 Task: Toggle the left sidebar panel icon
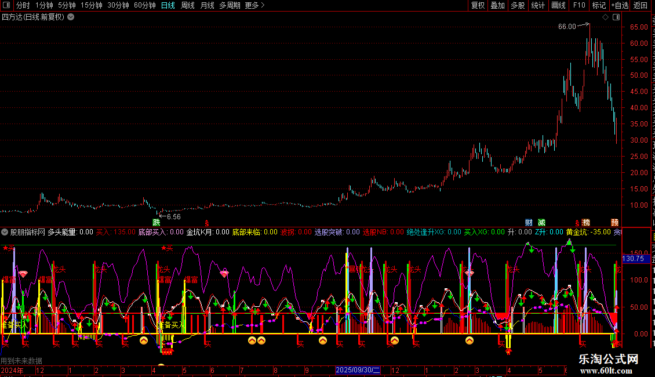click(6, 5)
